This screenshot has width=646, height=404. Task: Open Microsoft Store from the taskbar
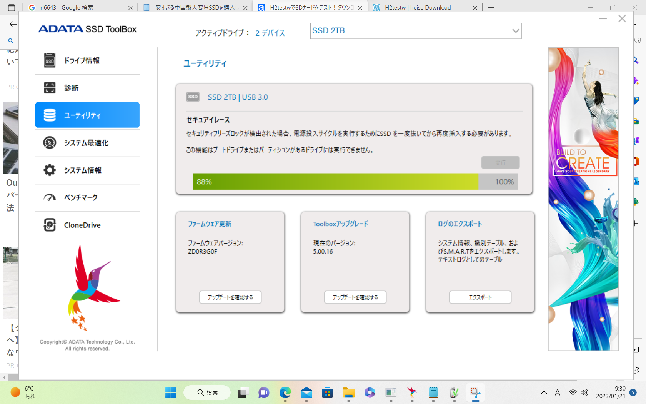(327, 392)
